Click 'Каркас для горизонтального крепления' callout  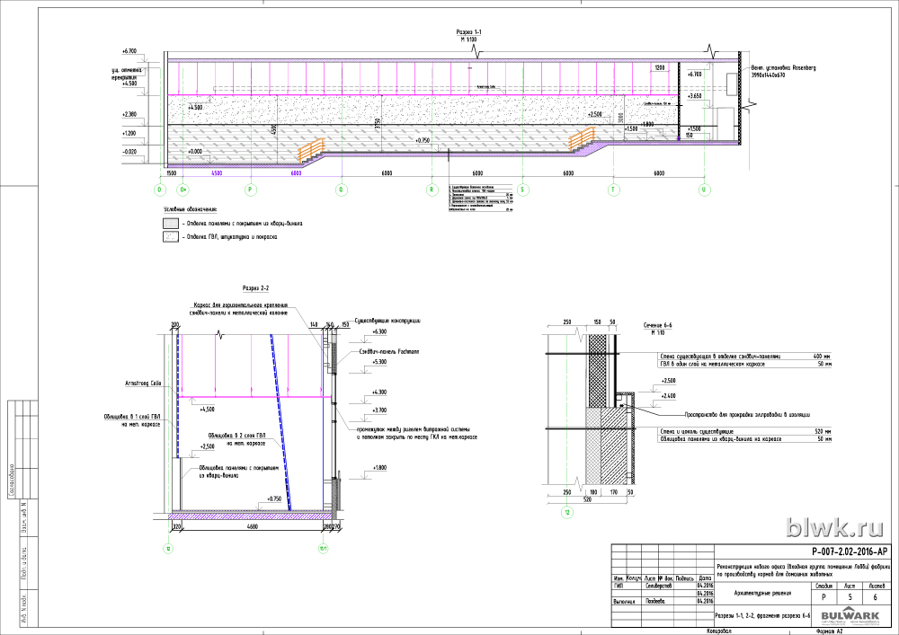(x=241, y=305)
